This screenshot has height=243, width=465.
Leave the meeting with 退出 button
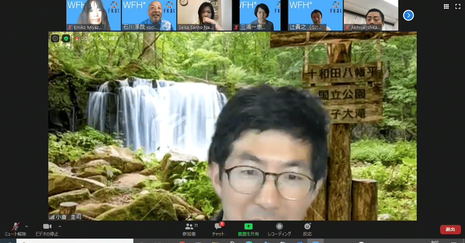(x=450, y=230)
